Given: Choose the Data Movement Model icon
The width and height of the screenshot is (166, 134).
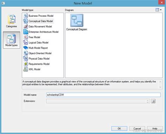Looking at the screenshot, I should coord(26,26).
